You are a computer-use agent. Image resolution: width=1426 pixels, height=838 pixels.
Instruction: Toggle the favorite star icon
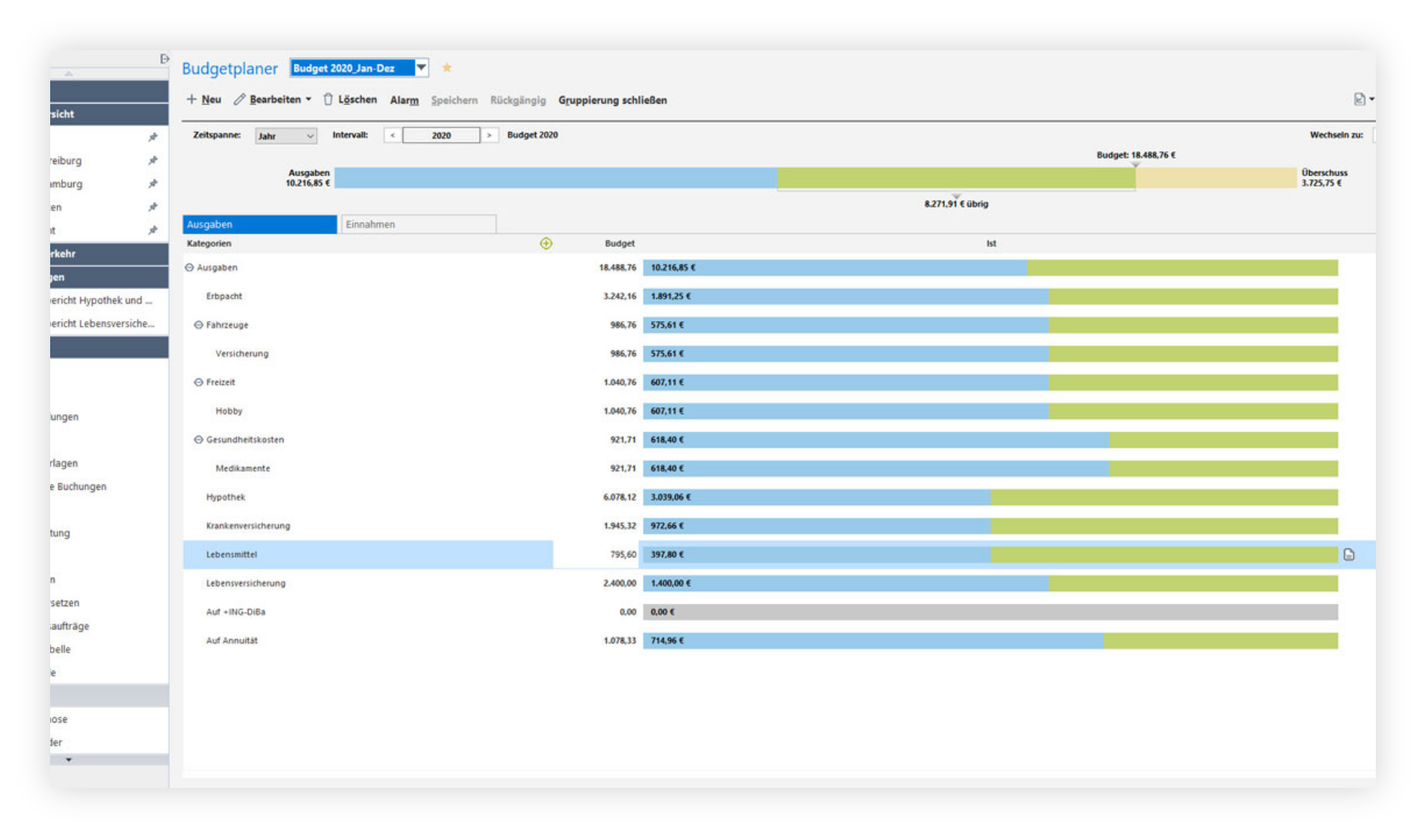click(x=447, y=68)
